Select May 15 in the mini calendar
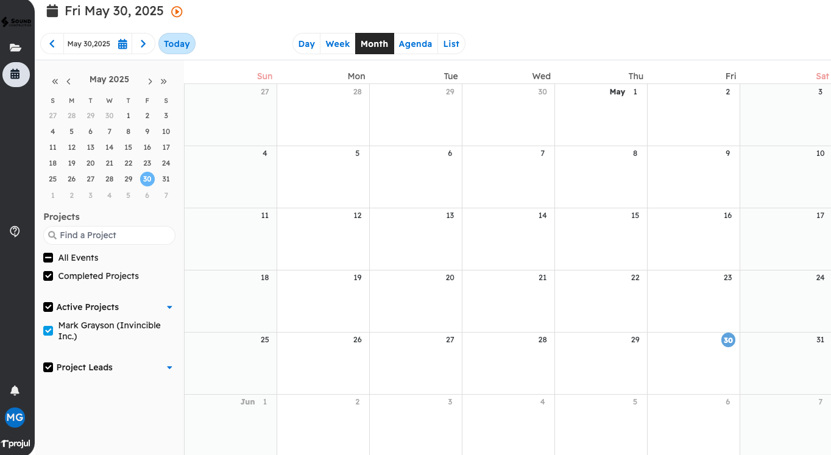Image resolution: width=831 pixels, height=455 pixels. click(128, 147)
